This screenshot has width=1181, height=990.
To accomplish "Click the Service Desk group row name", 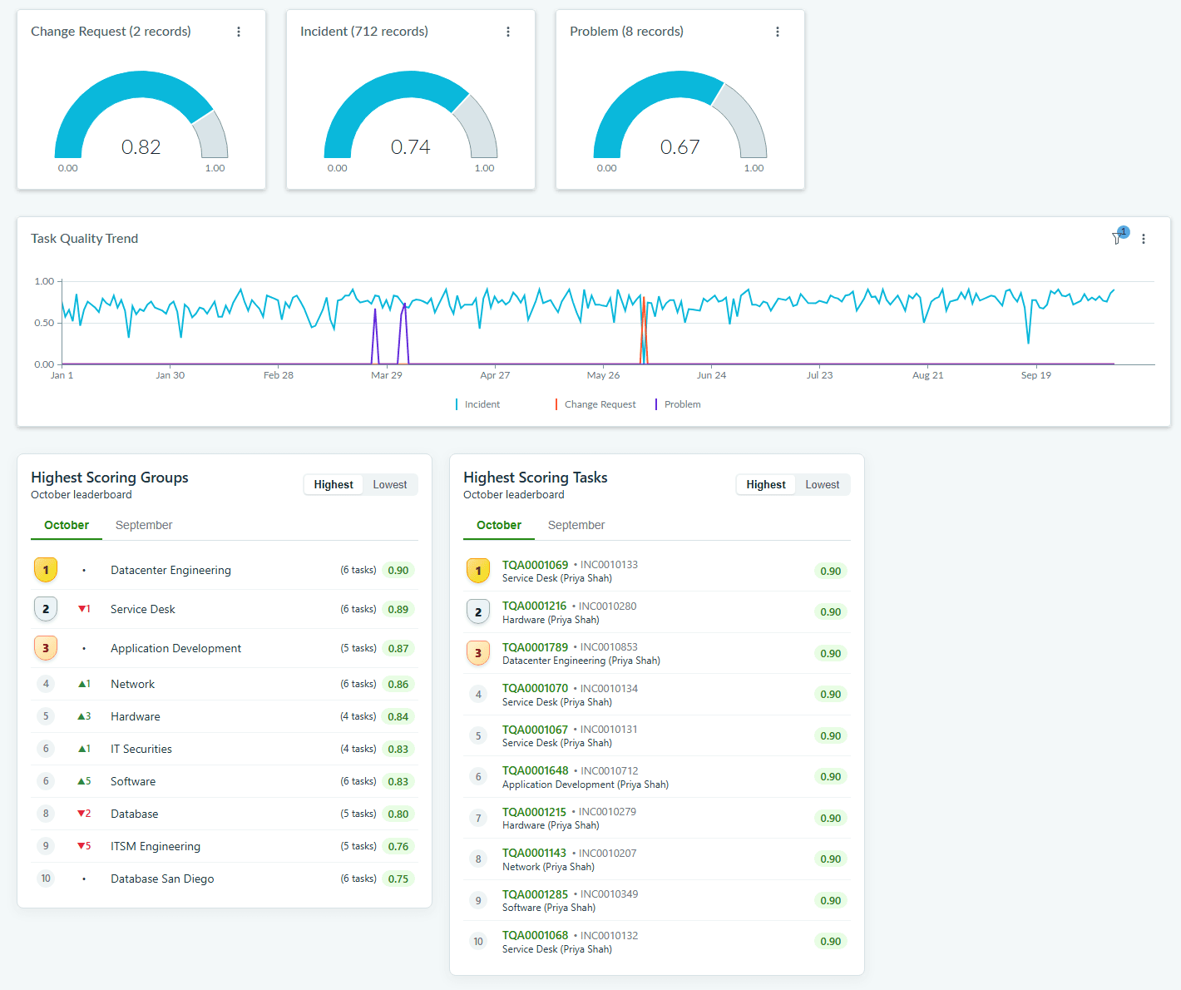I will [143, 609].
